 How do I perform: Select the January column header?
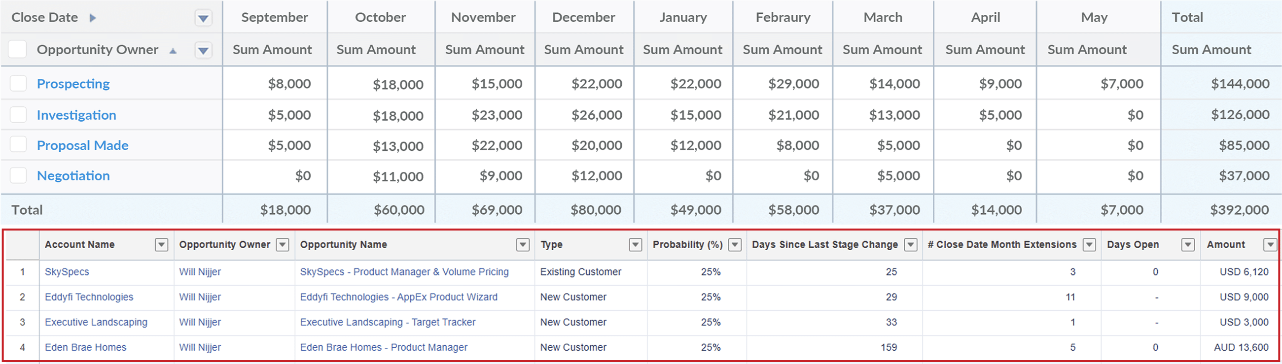click(x=683, y=17)
